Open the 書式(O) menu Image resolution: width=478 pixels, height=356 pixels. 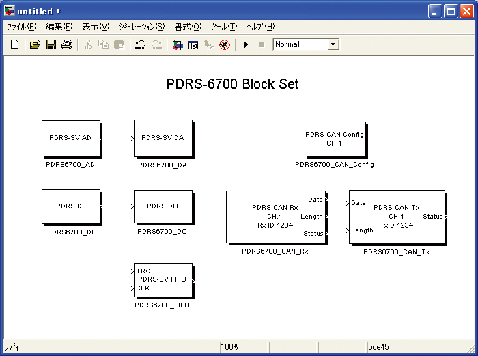coord(188,27)
